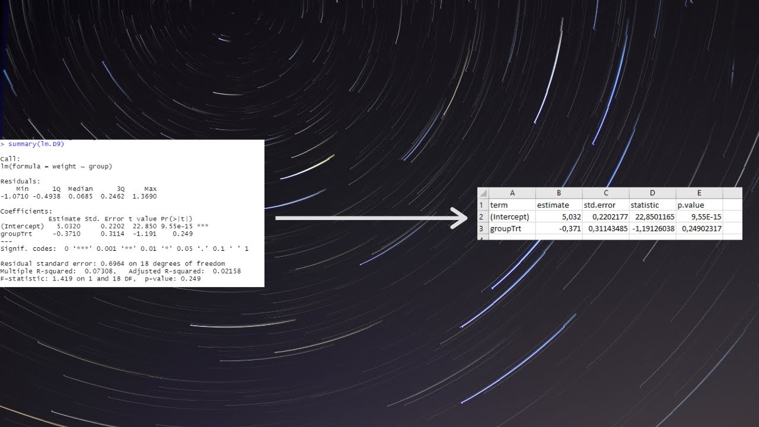Image resolution: width=759 pixels, height=427 pixels.
Task: Click the 'Call:' line in R output
Action: pos(9,159)
